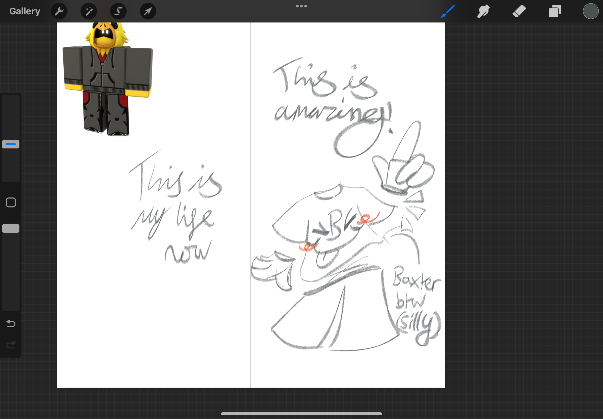Tap the square modify button in sidebar

tap(11, 202)
